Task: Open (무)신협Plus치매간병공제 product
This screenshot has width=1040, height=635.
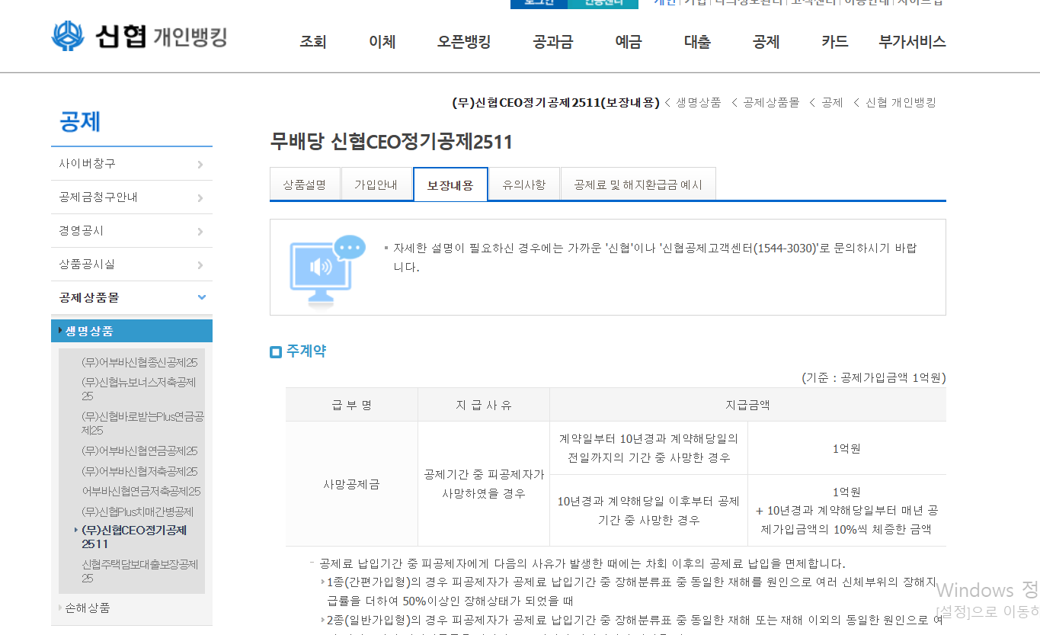Action: (138, 512)
